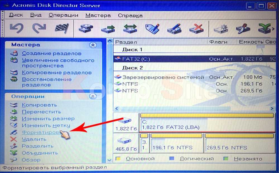279x173 pixels.
Task: Click horizontal scrollbar right arrow in partition list
Action: pyautogui.click(x=272, y=108)
